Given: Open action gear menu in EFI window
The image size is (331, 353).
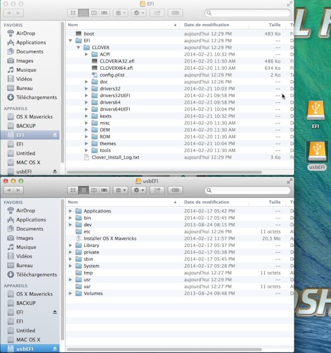Looking at the screenshot, I should click(139, 13).
